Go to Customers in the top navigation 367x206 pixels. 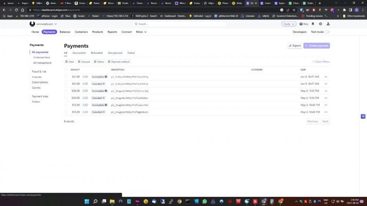click(x=81, y=32)
